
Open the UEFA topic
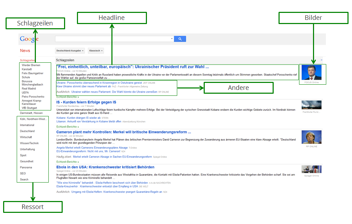tap(25, 93)
